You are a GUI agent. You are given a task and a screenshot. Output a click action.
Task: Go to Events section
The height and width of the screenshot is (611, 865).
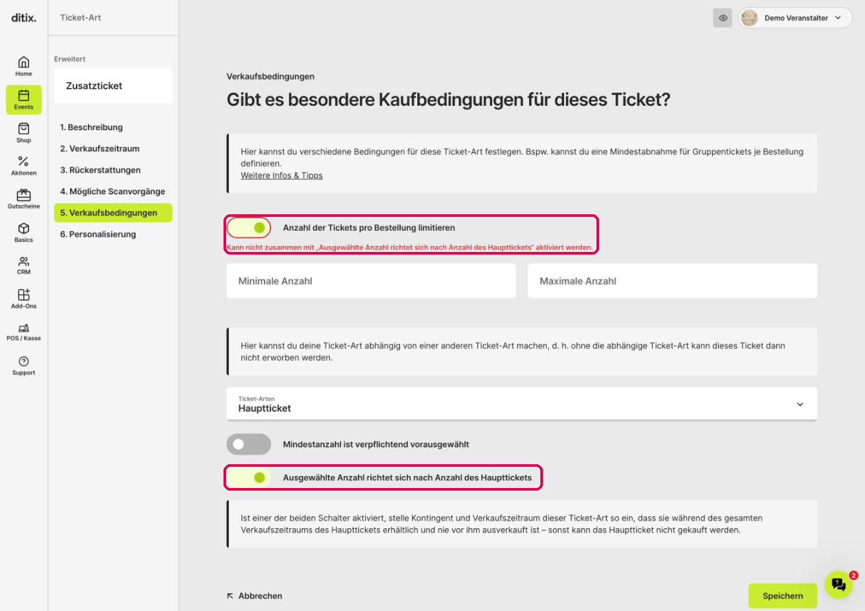click(x=24, y=99)
